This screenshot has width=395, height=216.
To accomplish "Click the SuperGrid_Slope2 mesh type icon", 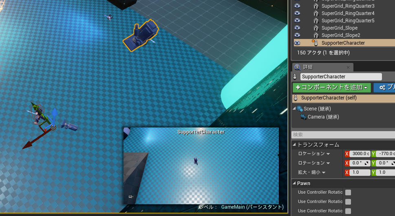I will pos(316,35).
